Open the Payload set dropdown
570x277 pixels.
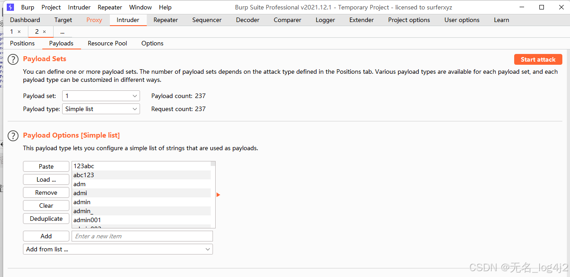[101, 96]
